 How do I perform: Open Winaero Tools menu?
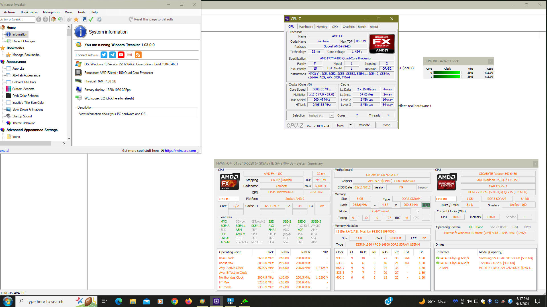point(81,12)
